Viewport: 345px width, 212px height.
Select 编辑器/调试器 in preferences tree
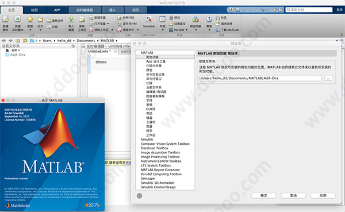pyautogui.click(x=156, y=92)
